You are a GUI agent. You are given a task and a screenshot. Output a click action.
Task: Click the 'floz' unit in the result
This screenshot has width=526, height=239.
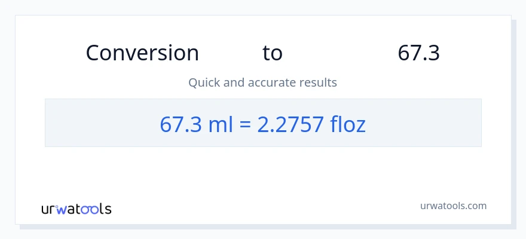(x=348, y=124)
